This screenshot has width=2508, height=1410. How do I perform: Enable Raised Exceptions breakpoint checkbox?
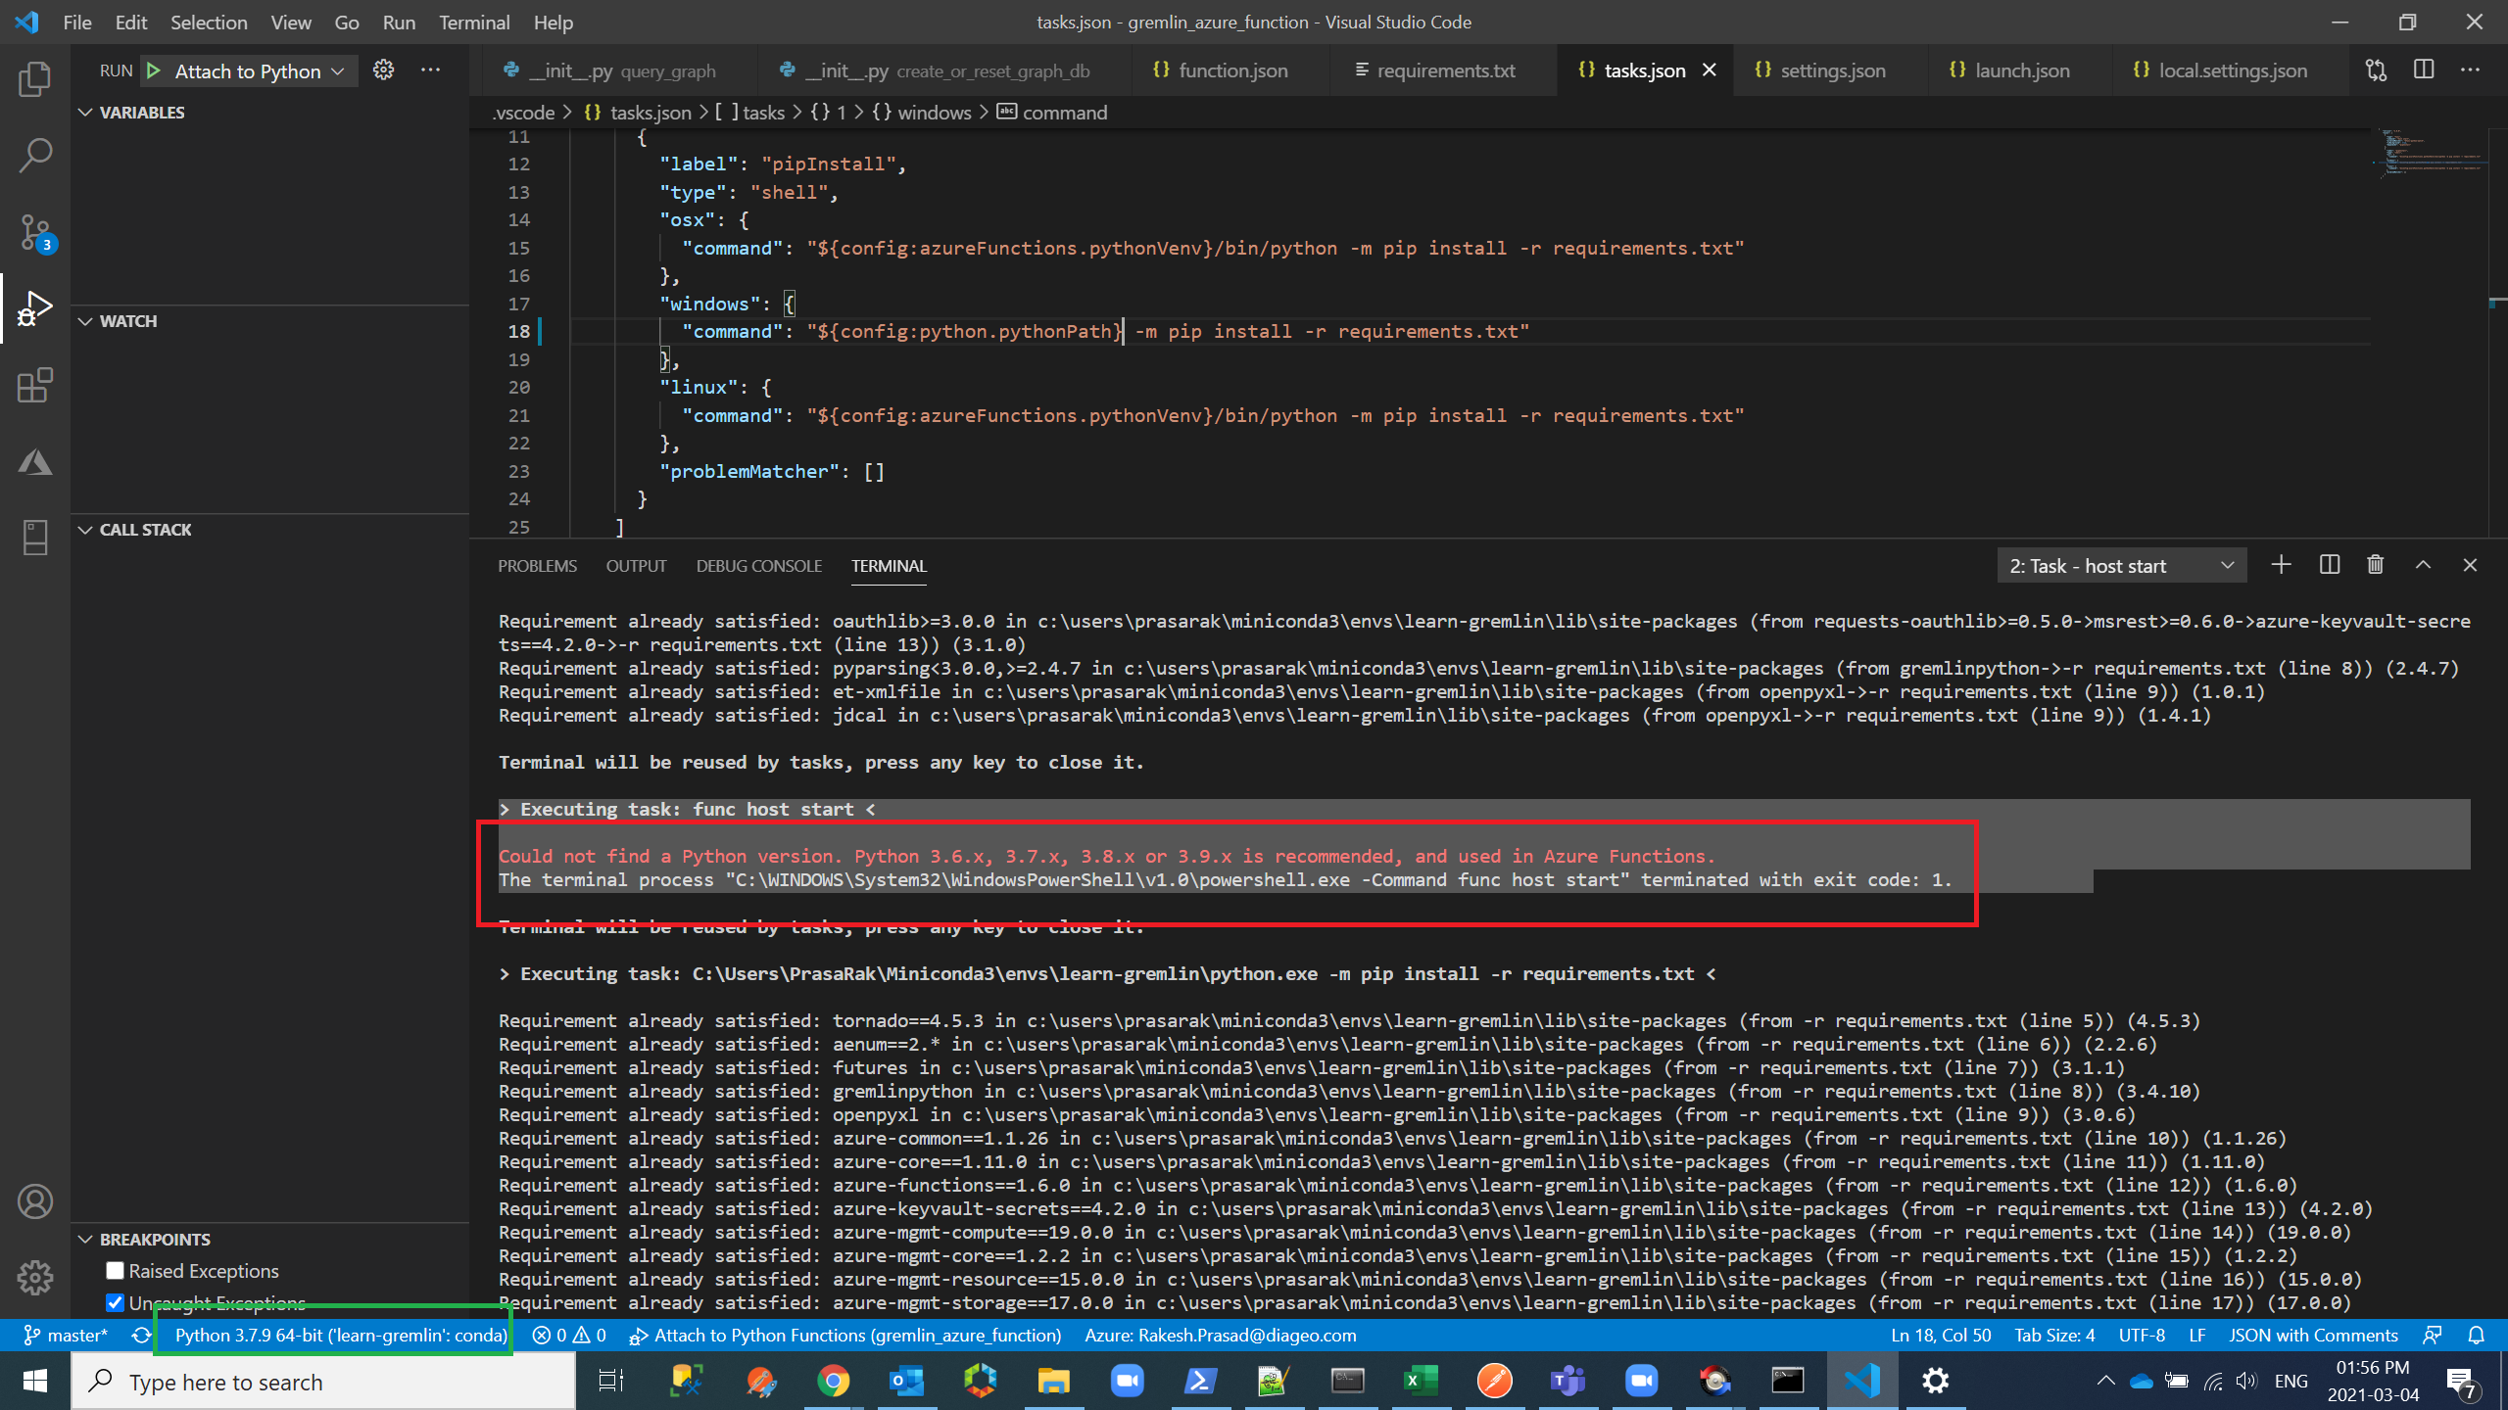115,1271
